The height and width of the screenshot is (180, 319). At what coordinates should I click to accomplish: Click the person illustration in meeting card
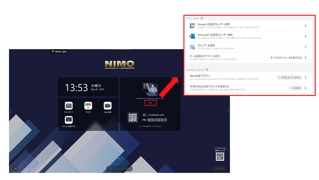[150, 89]
